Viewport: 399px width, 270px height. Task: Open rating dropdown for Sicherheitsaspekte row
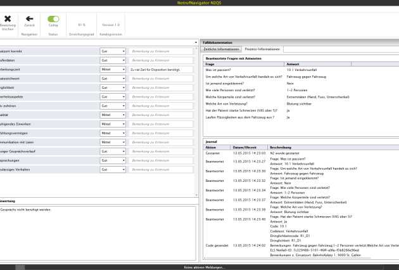pos(113,97)
